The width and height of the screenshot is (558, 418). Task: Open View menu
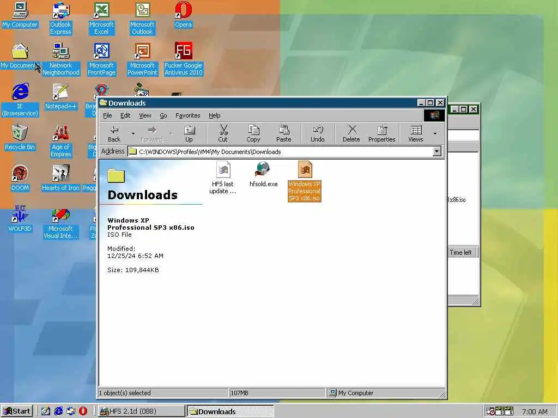point(145,115)
